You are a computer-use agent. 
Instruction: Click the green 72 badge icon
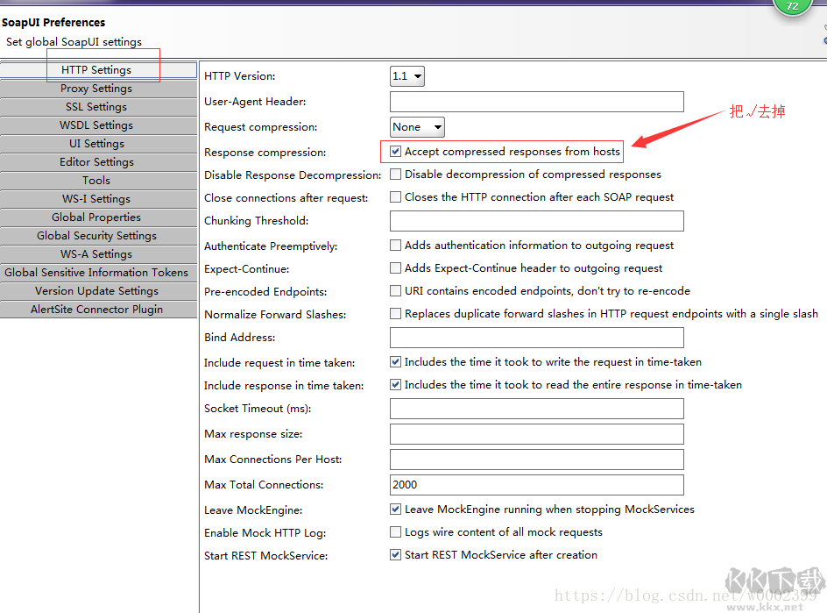[x=792, y=7]
